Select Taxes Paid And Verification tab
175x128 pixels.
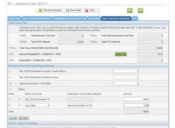[116, 19]
